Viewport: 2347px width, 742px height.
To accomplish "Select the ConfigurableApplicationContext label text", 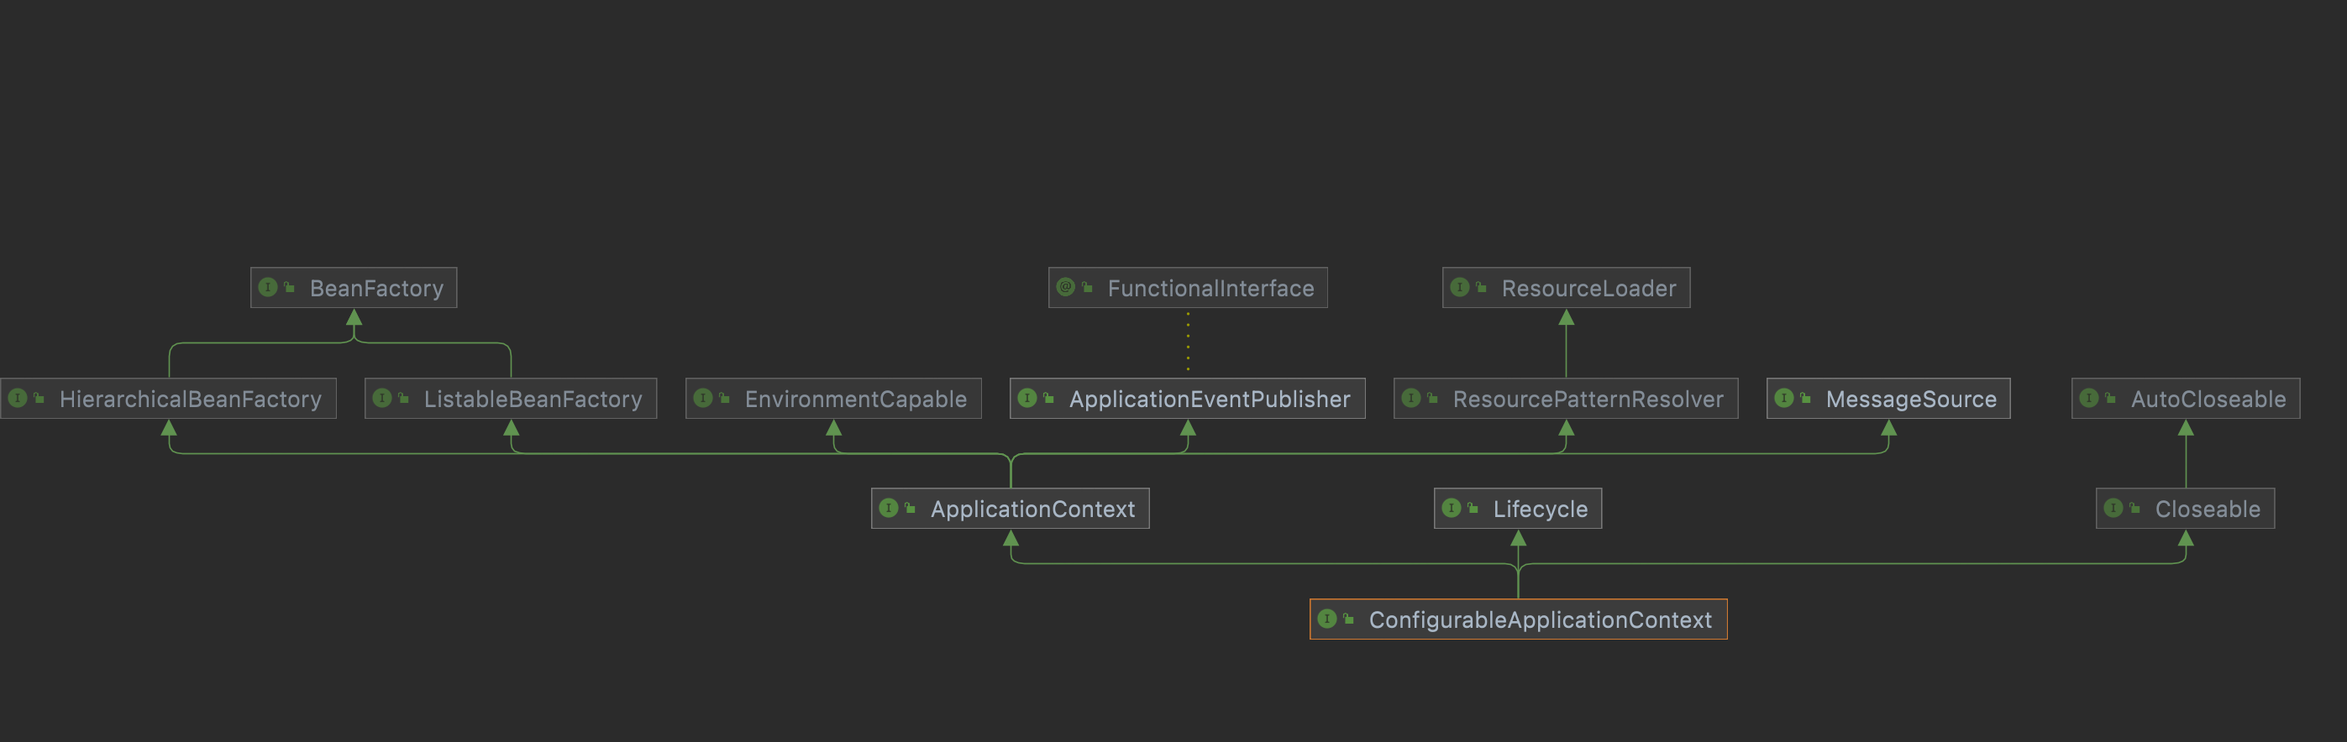I will pos(1540,620).
